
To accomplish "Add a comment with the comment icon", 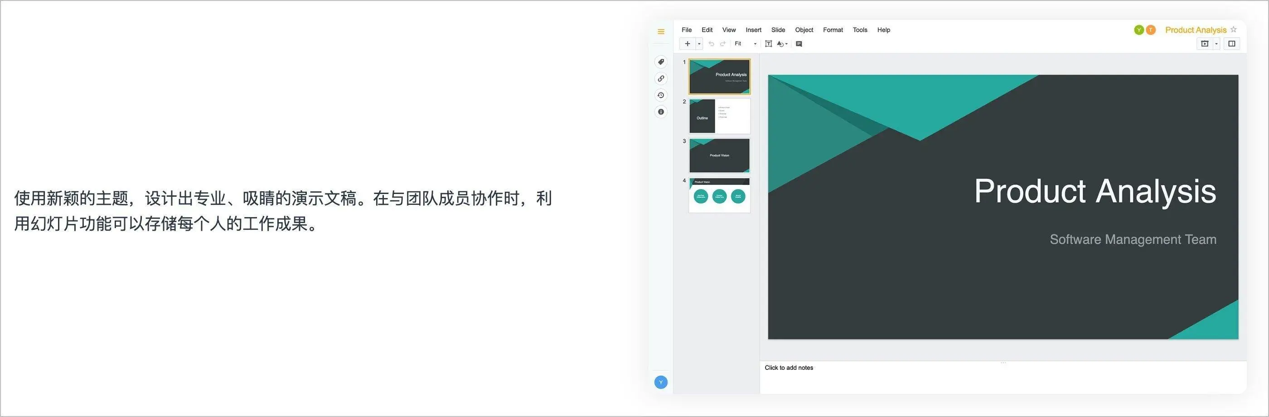I will coord(799,44).
